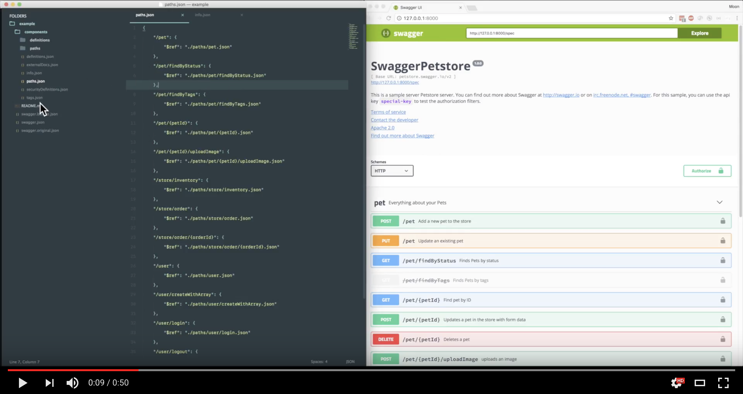Click lock icon on POST /pet row

723,221
